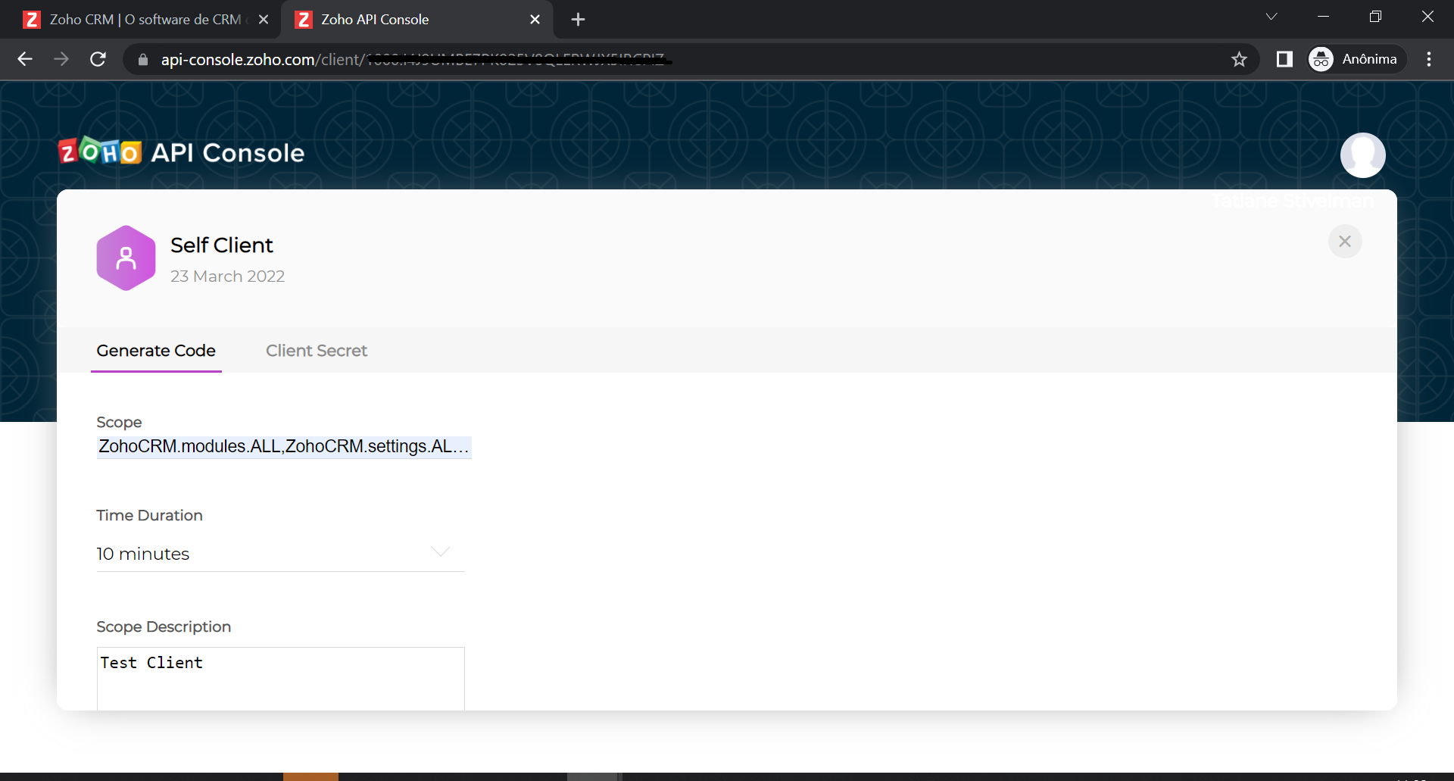1454x781 pixels.
Task: Open a new browser tab
Action: (578, 20)
